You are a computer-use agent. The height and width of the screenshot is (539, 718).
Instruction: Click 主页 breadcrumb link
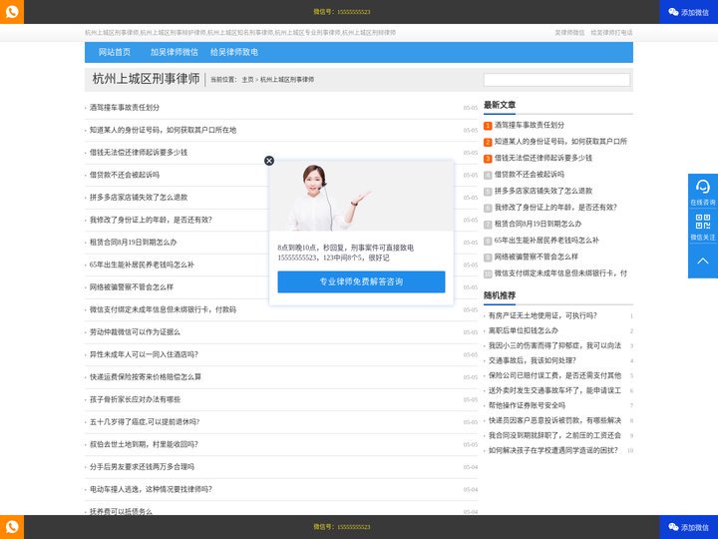[247, 79]
